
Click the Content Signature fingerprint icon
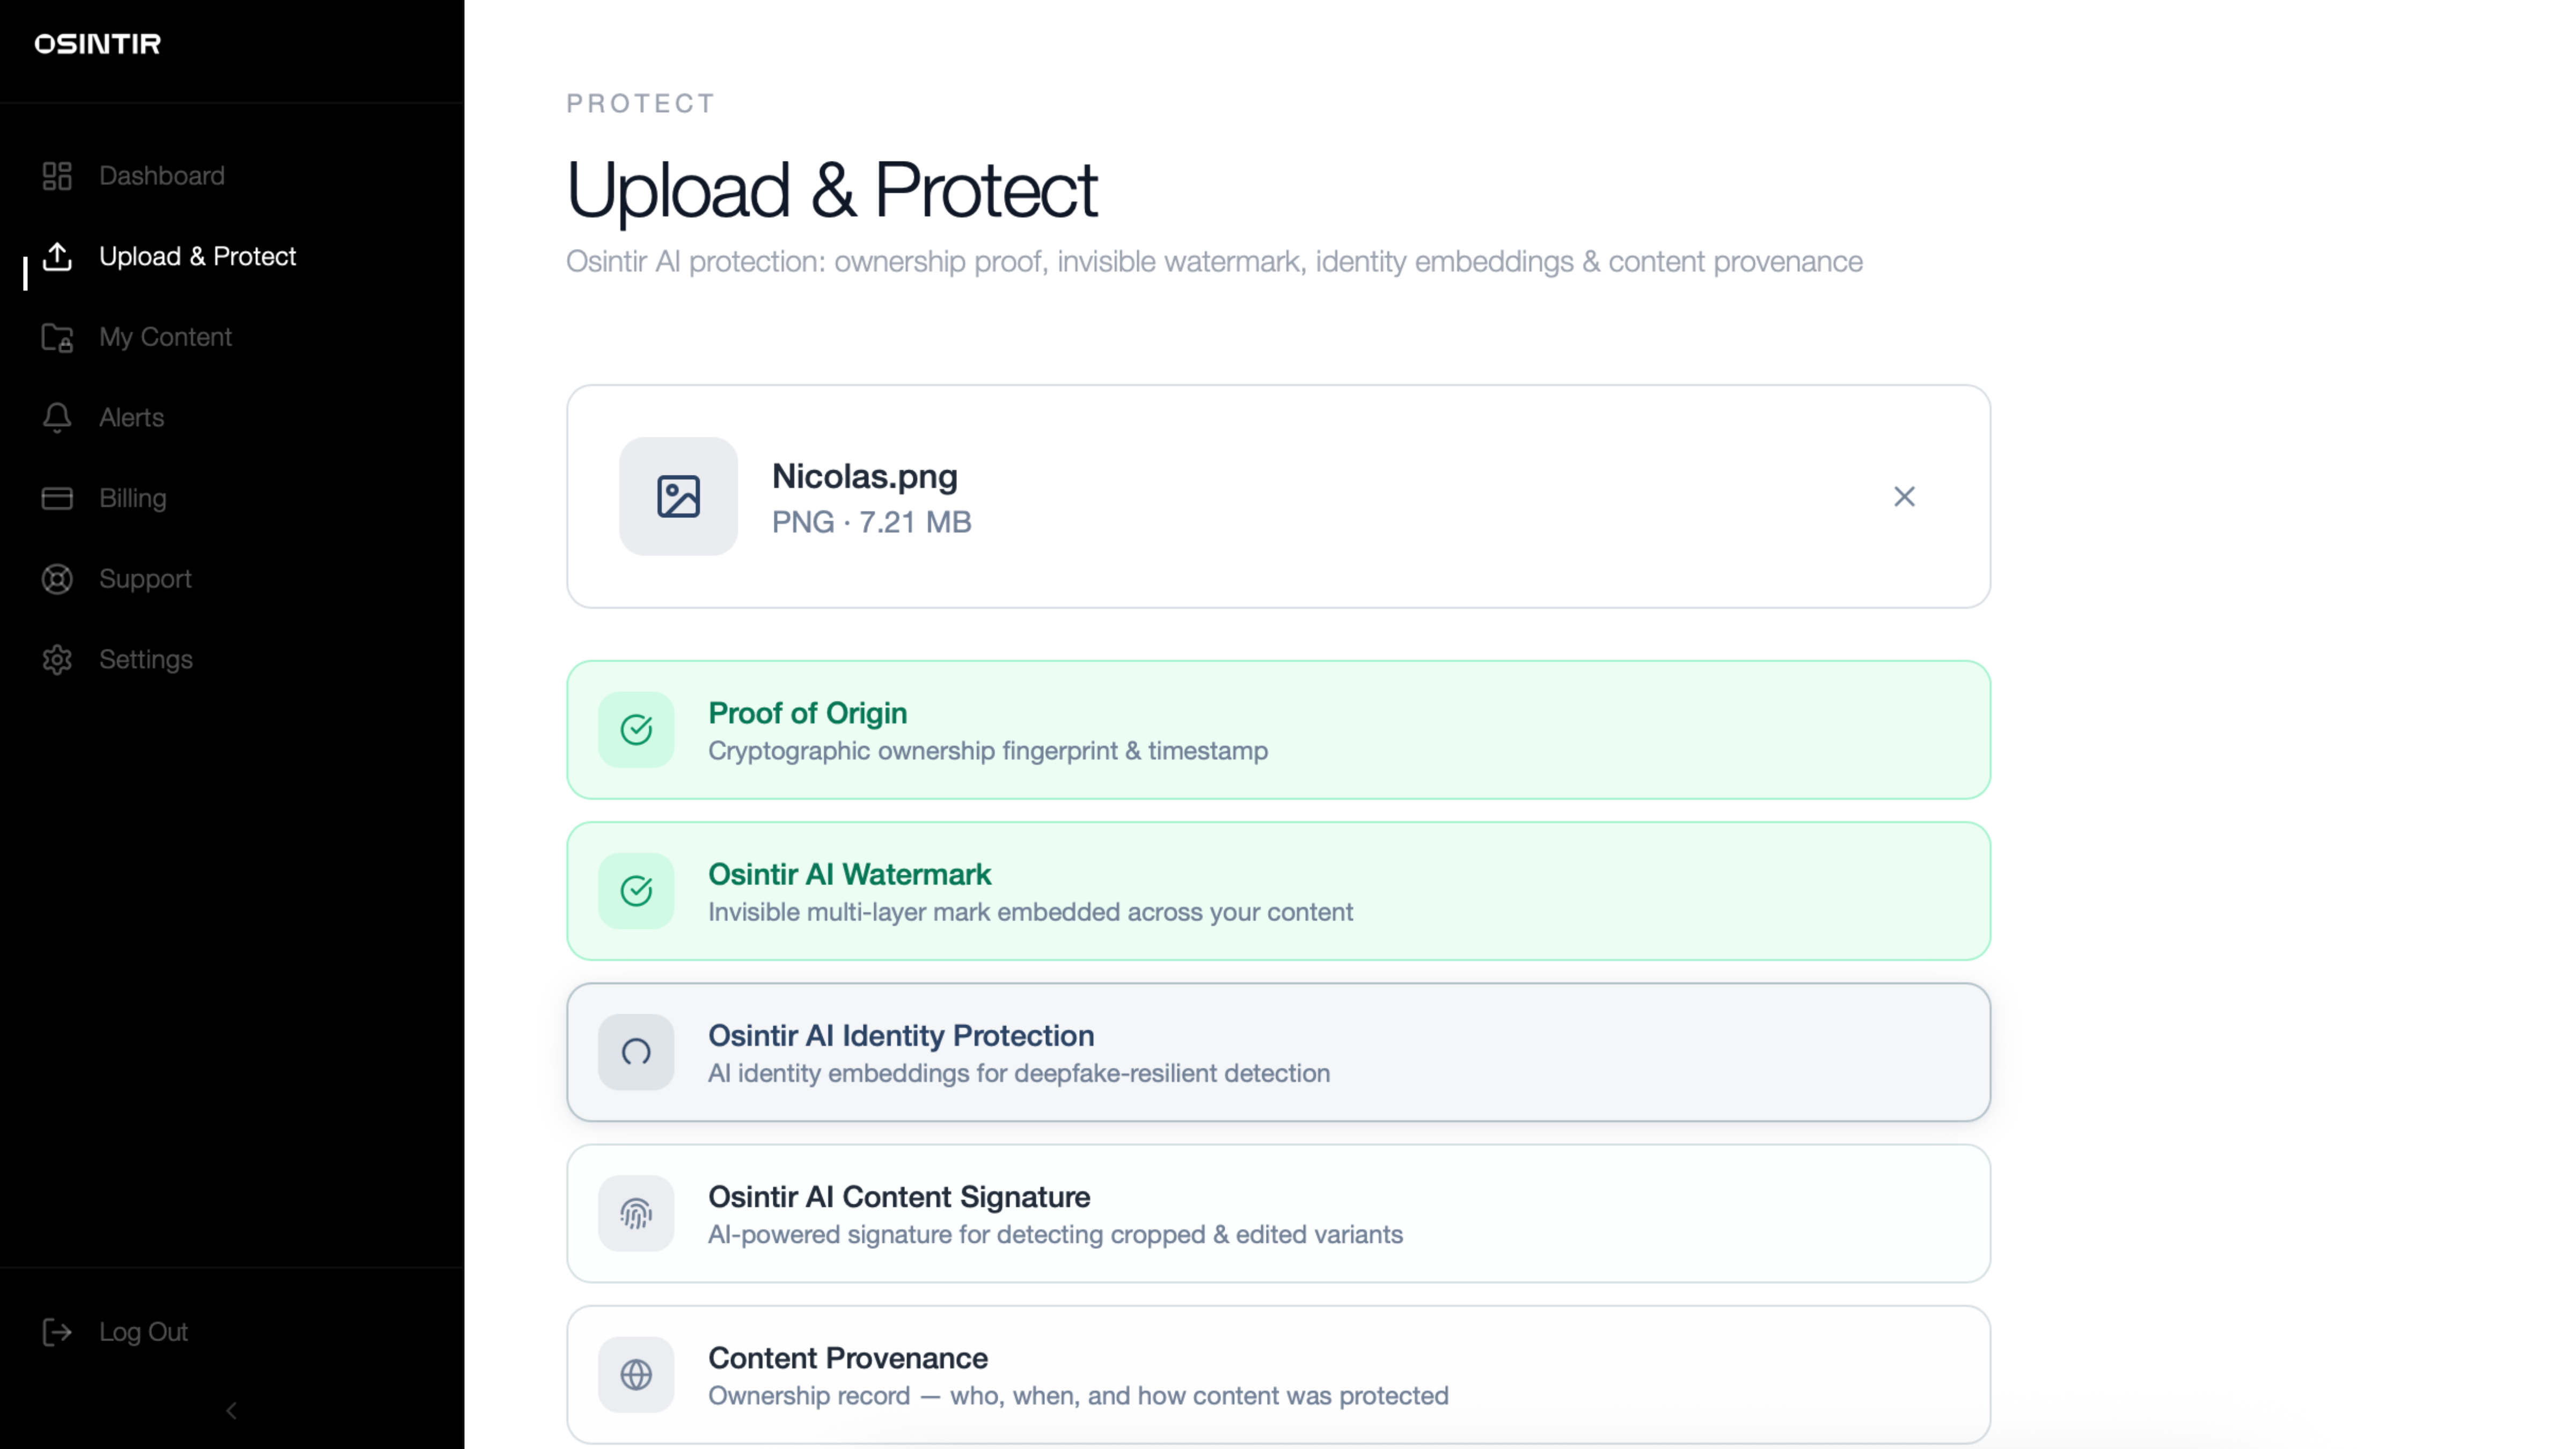pos(636,1214)
